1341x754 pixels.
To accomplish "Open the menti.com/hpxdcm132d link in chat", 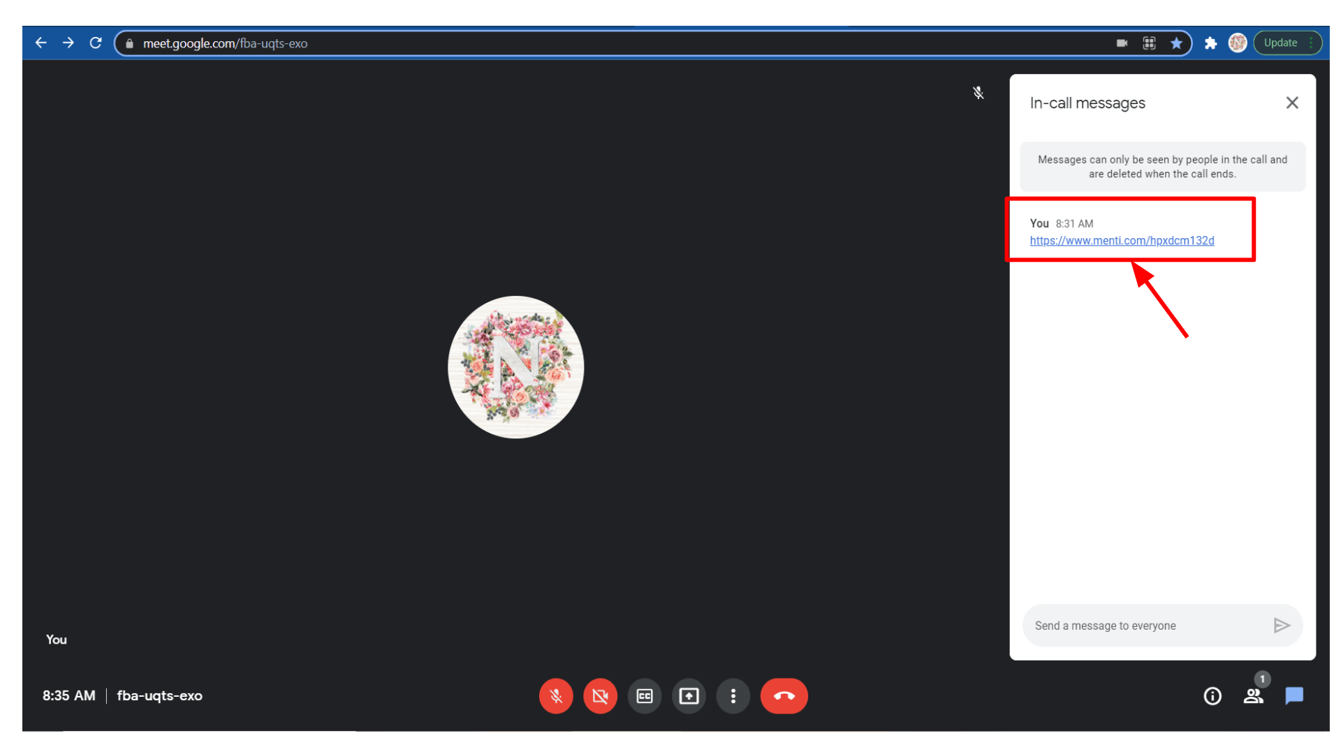I will tap(1122, 241).
